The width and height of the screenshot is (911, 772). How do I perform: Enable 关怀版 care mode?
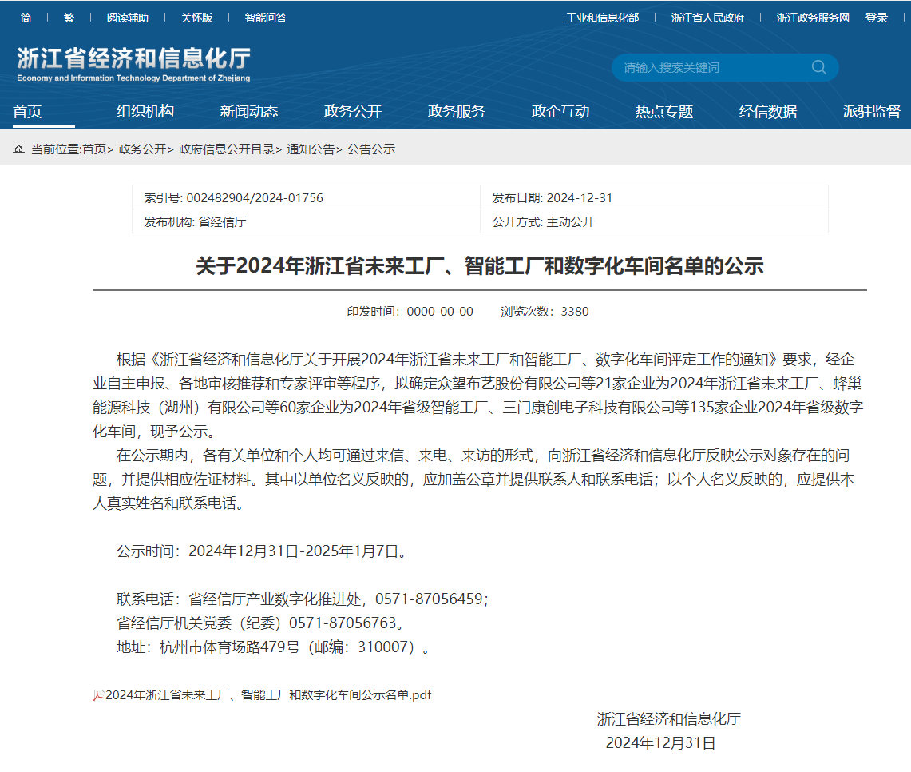point(196,18)
